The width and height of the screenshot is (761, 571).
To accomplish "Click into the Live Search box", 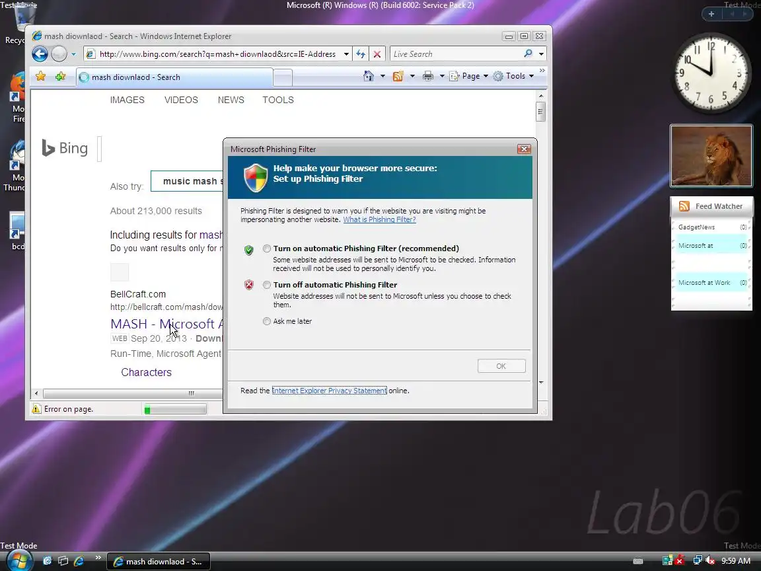I will [x=456, y=54].
